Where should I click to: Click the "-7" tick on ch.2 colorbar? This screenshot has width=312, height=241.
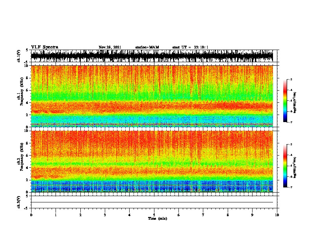290,187
